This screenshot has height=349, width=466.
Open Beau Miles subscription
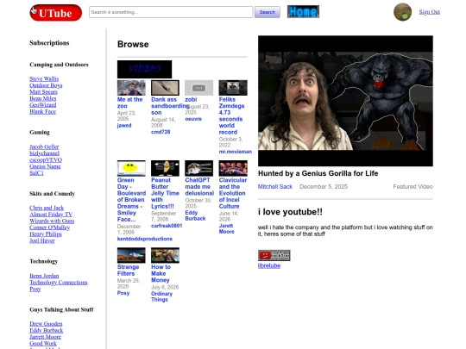(x=43, y=98)
